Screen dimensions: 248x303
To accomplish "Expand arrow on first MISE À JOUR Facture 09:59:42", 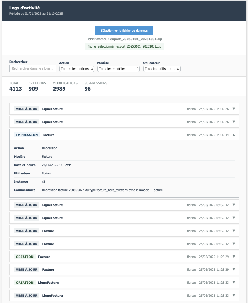I will coord(234,231).
